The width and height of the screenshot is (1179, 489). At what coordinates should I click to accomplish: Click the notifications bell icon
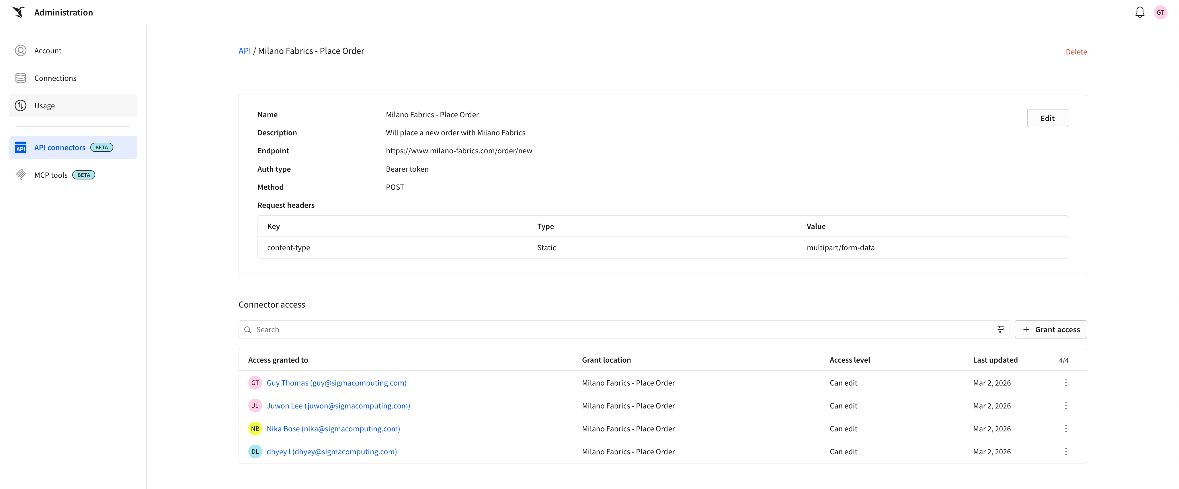(1140, 12)
